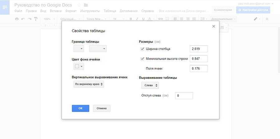Click the Insert link icon

click(x=161, y=19)
